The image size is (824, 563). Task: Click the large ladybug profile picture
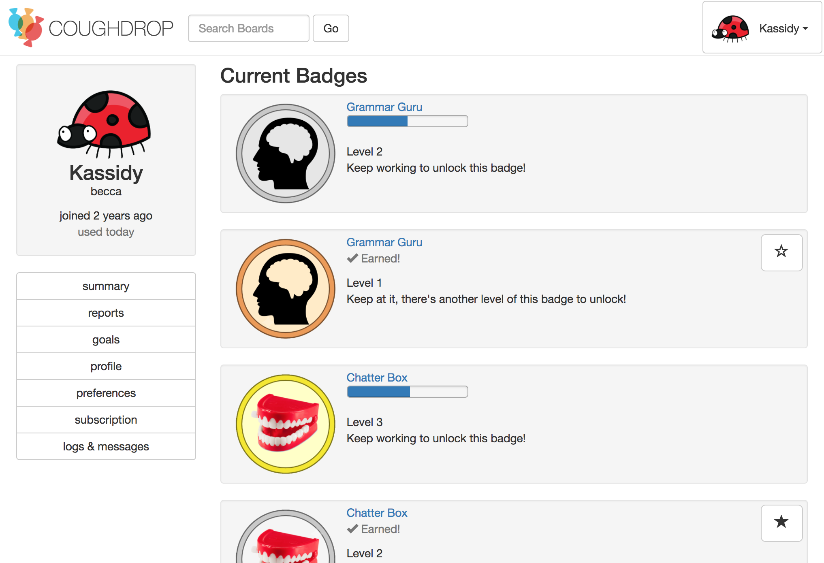tap(105, 124)
